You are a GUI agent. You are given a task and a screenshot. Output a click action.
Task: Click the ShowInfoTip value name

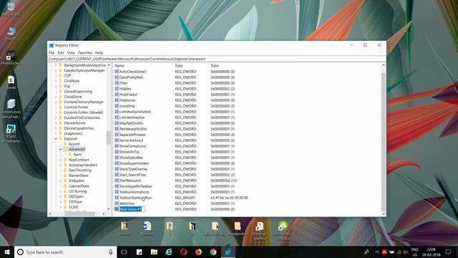(129, 152)
